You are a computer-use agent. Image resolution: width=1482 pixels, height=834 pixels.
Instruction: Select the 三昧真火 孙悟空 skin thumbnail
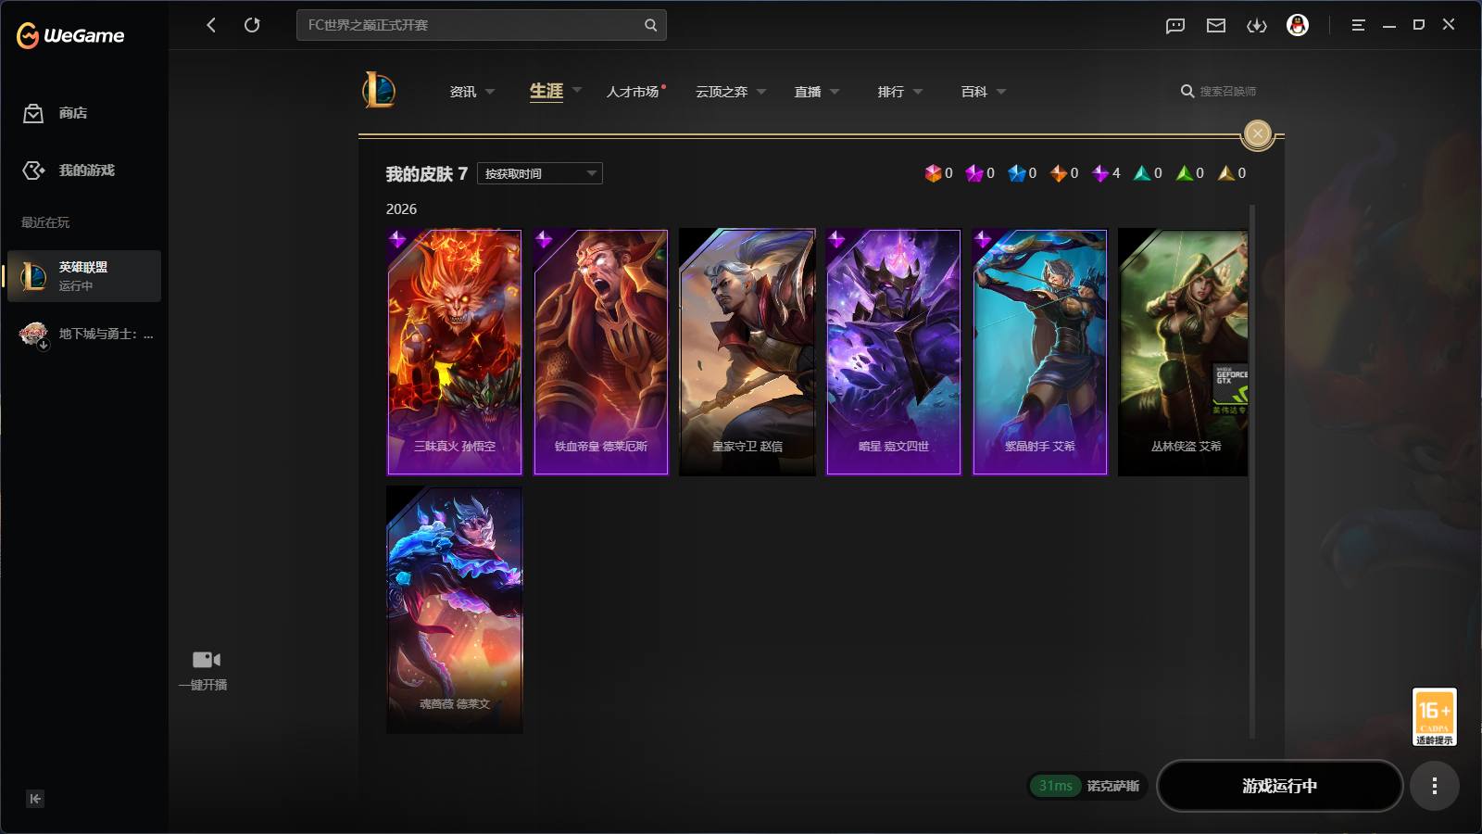454,352
